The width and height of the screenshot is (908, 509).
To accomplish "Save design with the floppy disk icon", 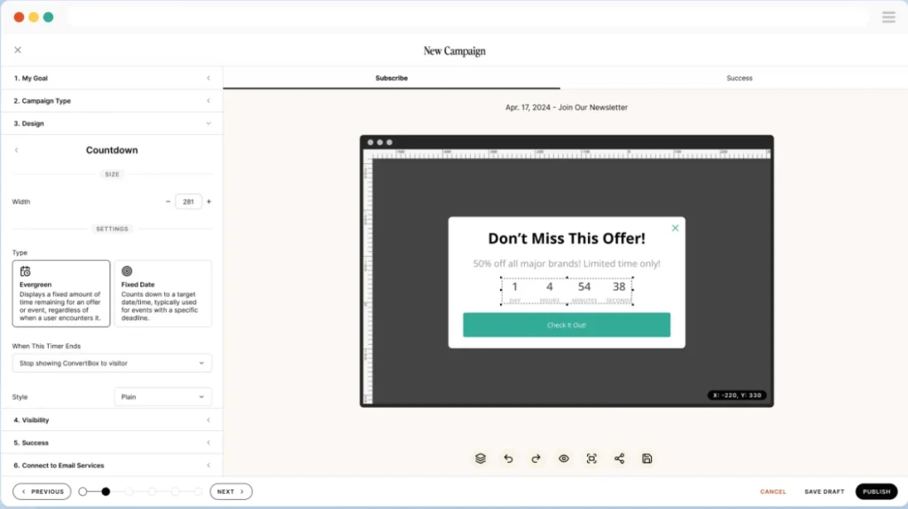I will tap(646, 458).
